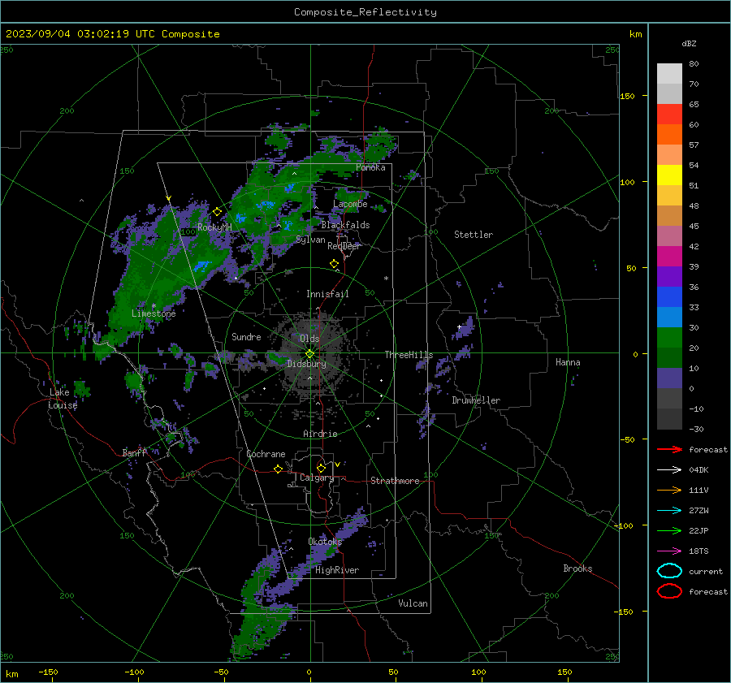This screenshot has width=731, height=683.
Task: Click the Vulcan label
Action: pos(413,603)
